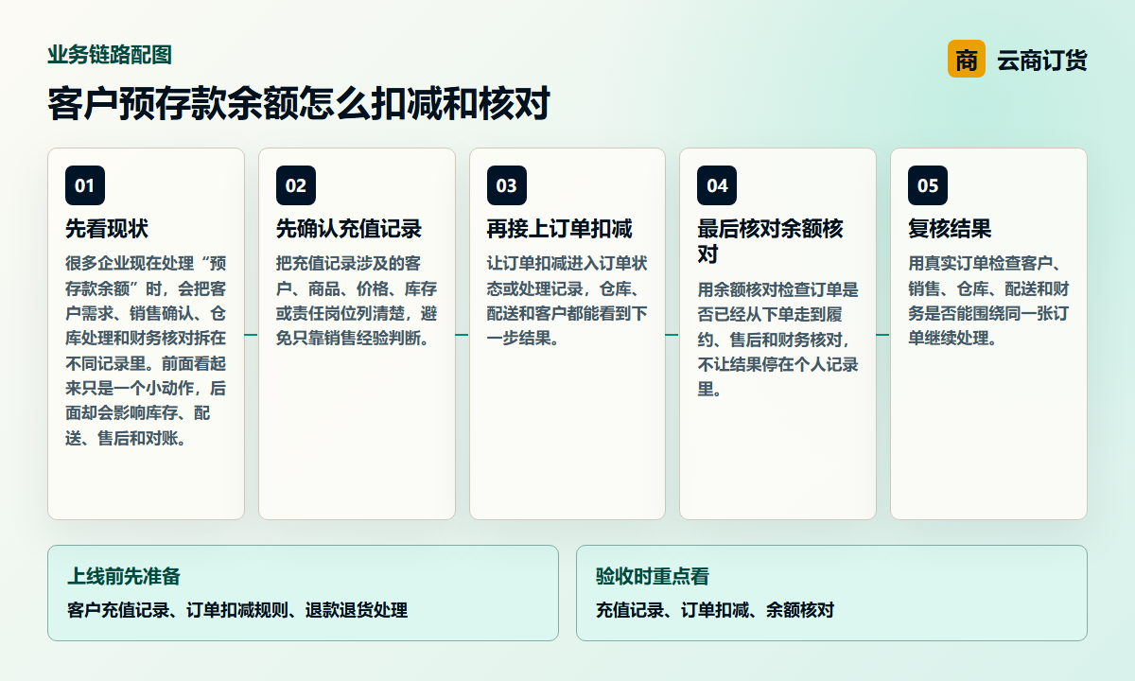This screenshot has height=681, width=1135.
Task: Click the 04 step badge
Action: [717, 185]
